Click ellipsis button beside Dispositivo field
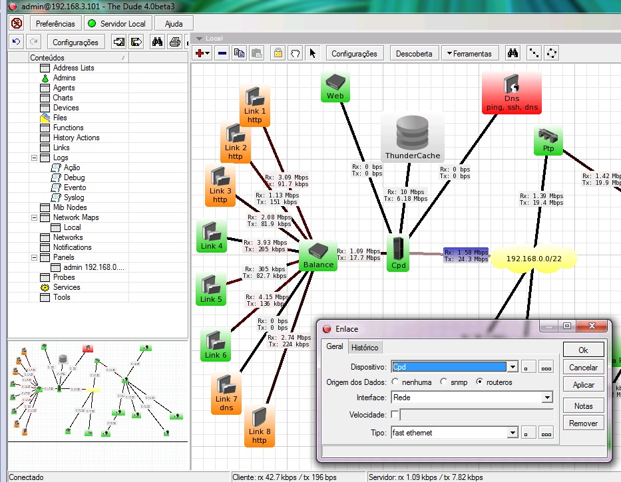 click(x=546, y=367)
